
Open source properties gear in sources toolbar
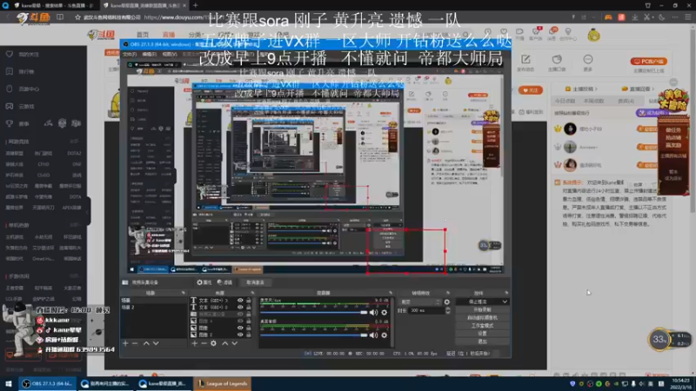pyautogui.click(x=213, y=343)
